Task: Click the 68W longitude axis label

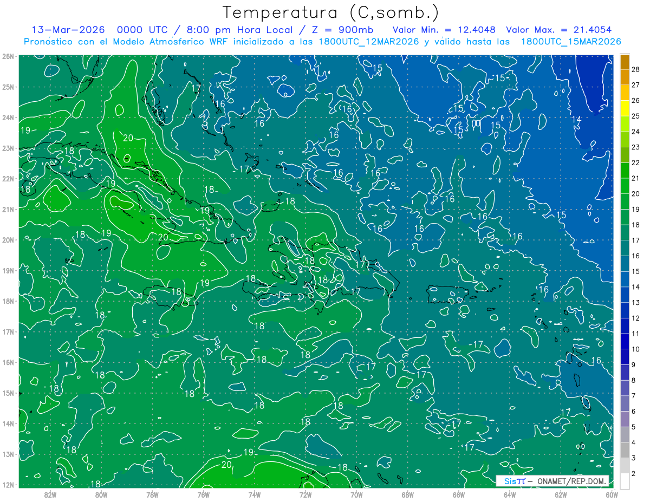Action: (407, 494)
